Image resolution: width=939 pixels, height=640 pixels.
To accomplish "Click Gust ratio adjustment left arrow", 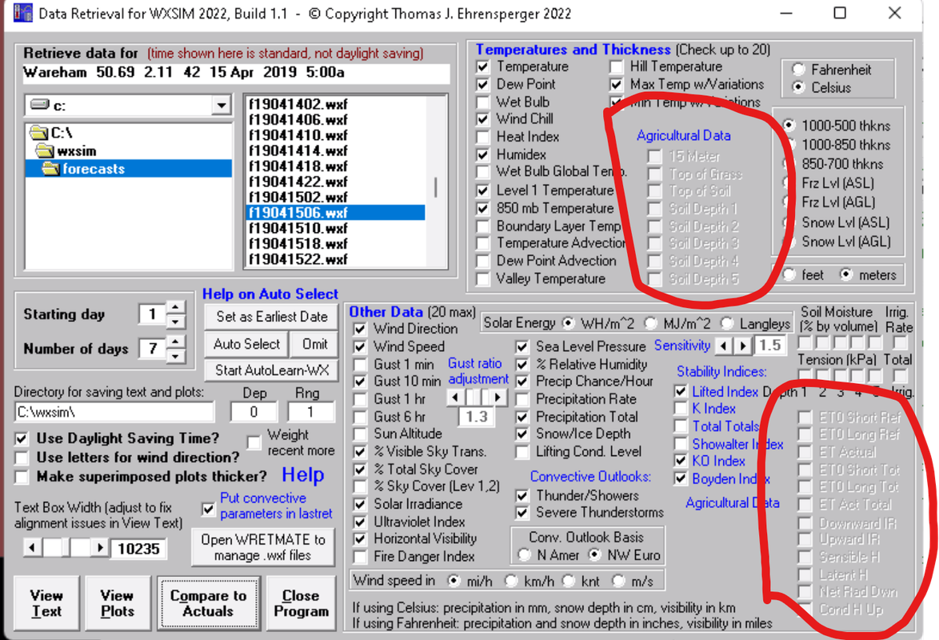I will 455,398.
